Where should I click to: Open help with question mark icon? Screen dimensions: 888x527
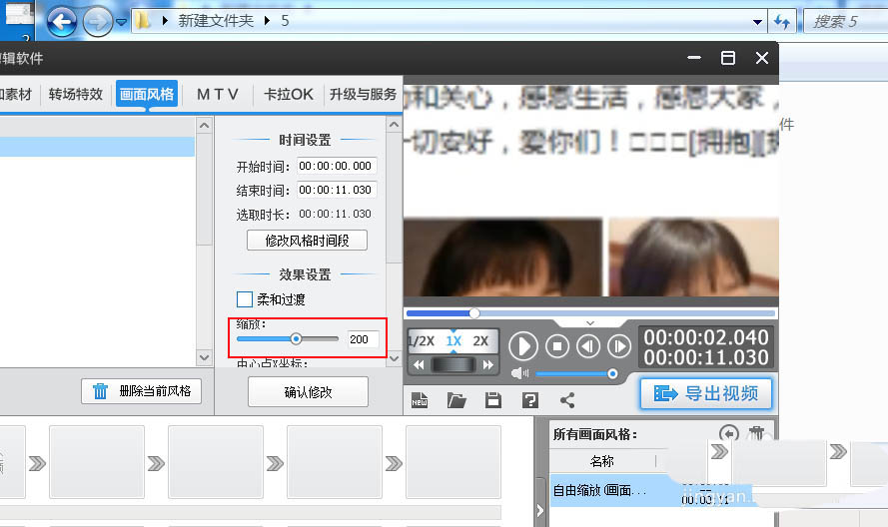(530, 400)
